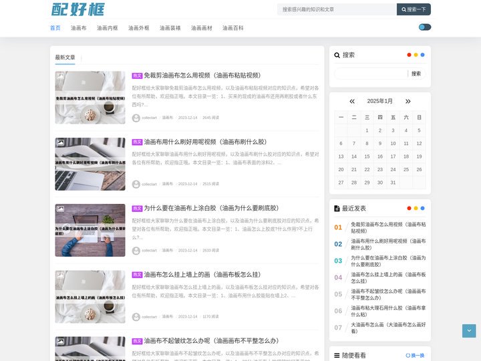Open recent post 02 油画布用什么刷好用呢视频
The width and height of the screenshot is (481, 361).
(x=388, y=245)
